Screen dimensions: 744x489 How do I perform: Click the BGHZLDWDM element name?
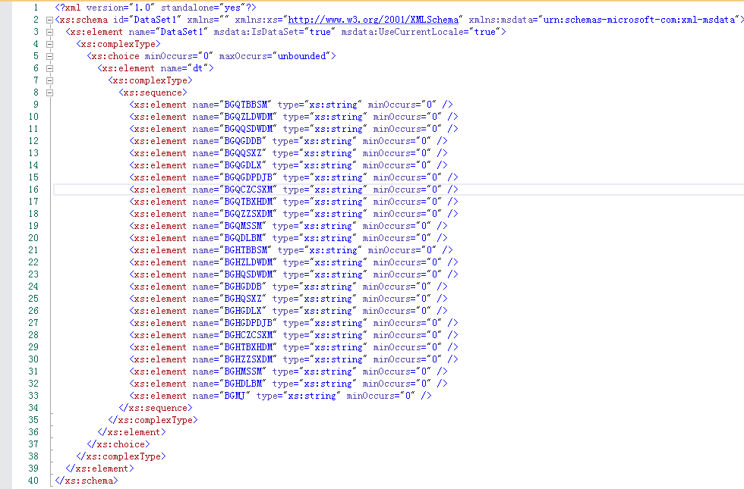tap(249, 262)
